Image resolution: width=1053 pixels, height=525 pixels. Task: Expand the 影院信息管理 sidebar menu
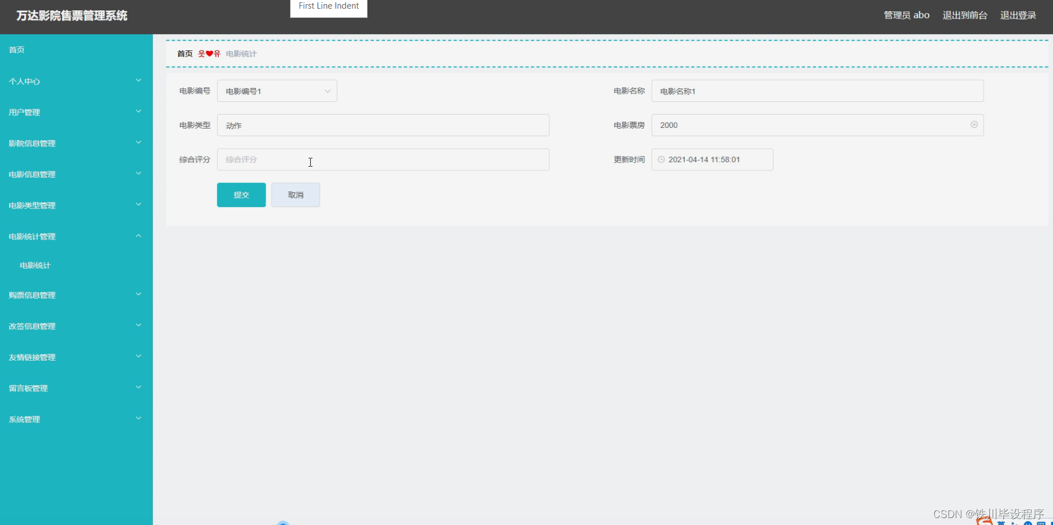[x=76, y=143]
